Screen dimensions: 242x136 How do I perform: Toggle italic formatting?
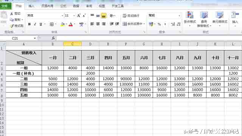[35, 24]
